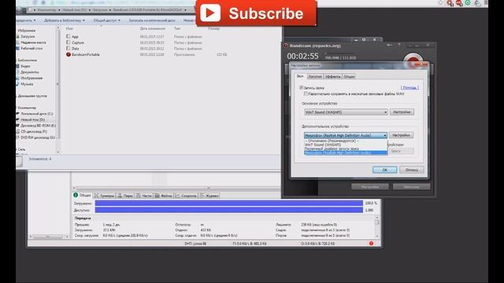
Task: Click the Доступно availability bar
Action: pyautogui.click(x=229, y=210)
